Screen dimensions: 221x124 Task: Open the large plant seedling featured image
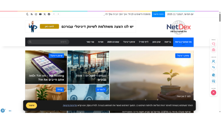click(x=152, y=75)
